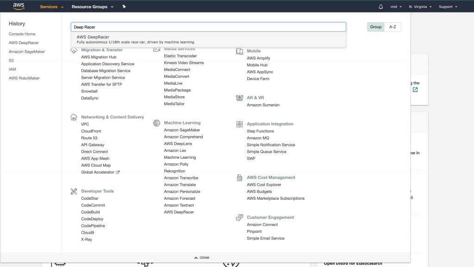The width and height of the screenshot is (474, 267).
Task: Open Elastic Transcoder service
Action: tap(181, 56)
